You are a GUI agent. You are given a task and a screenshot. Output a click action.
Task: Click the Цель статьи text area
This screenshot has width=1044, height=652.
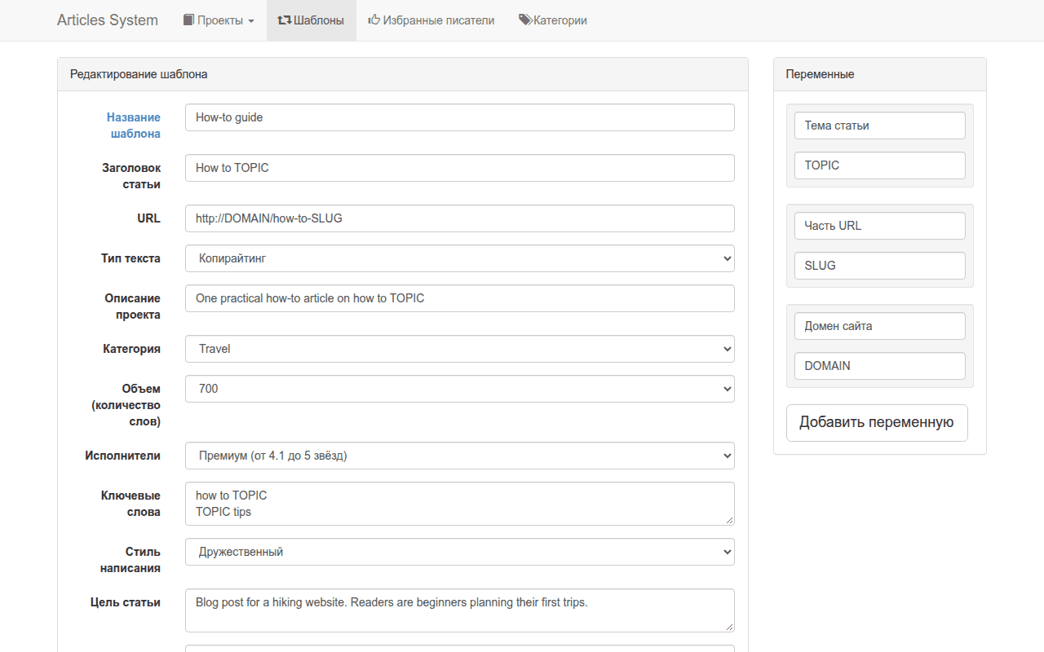pos(460,610)
